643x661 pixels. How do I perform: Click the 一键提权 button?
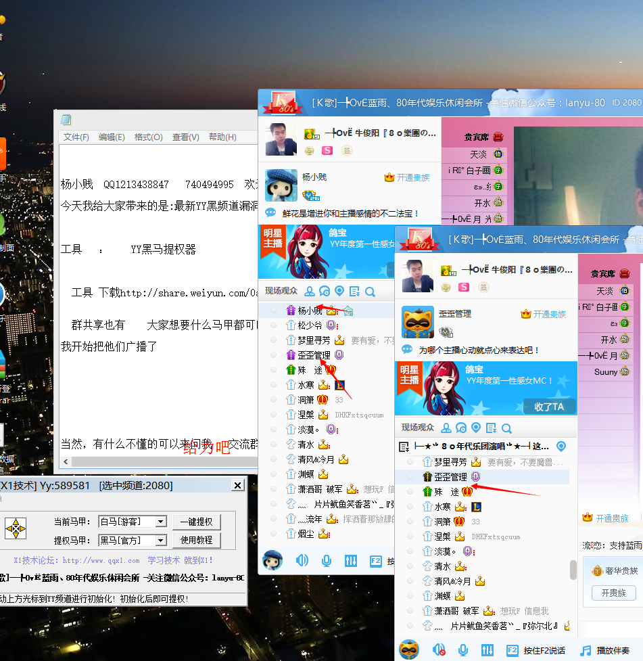click(196, 522)
